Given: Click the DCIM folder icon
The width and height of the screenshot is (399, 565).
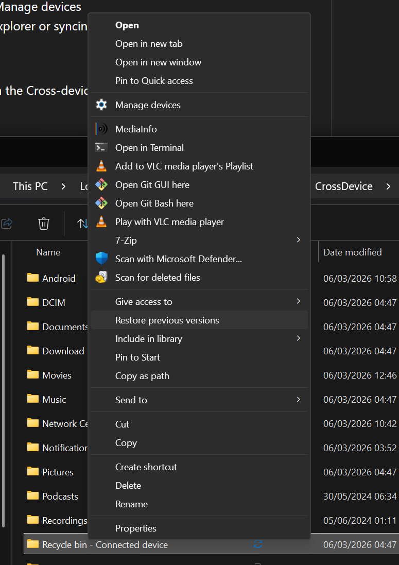Looking at the screenshot, I should point(33,302).
